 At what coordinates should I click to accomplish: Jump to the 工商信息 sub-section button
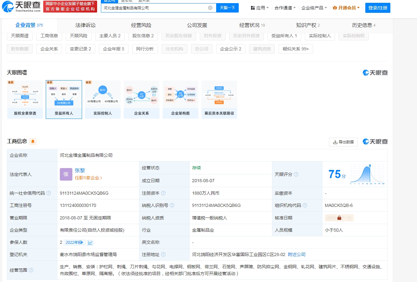(49, 36)
